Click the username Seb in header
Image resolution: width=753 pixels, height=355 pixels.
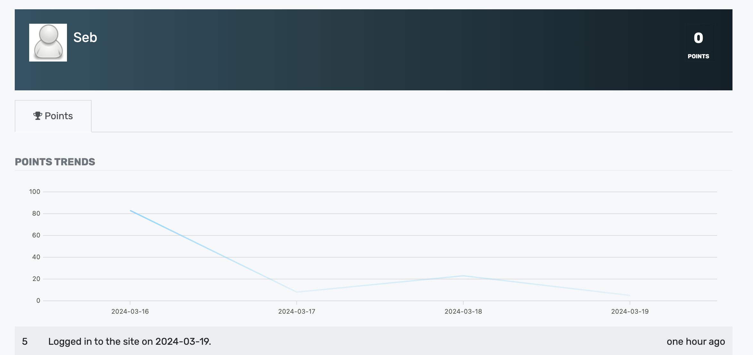click(85, 37)
